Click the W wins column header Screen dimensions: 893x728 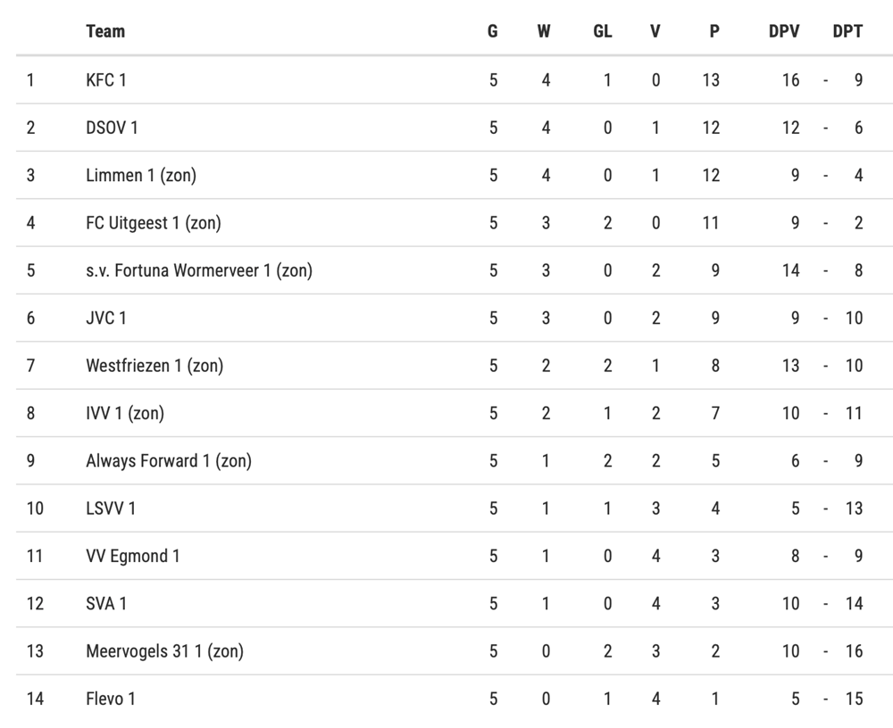[x=544, y=31]
